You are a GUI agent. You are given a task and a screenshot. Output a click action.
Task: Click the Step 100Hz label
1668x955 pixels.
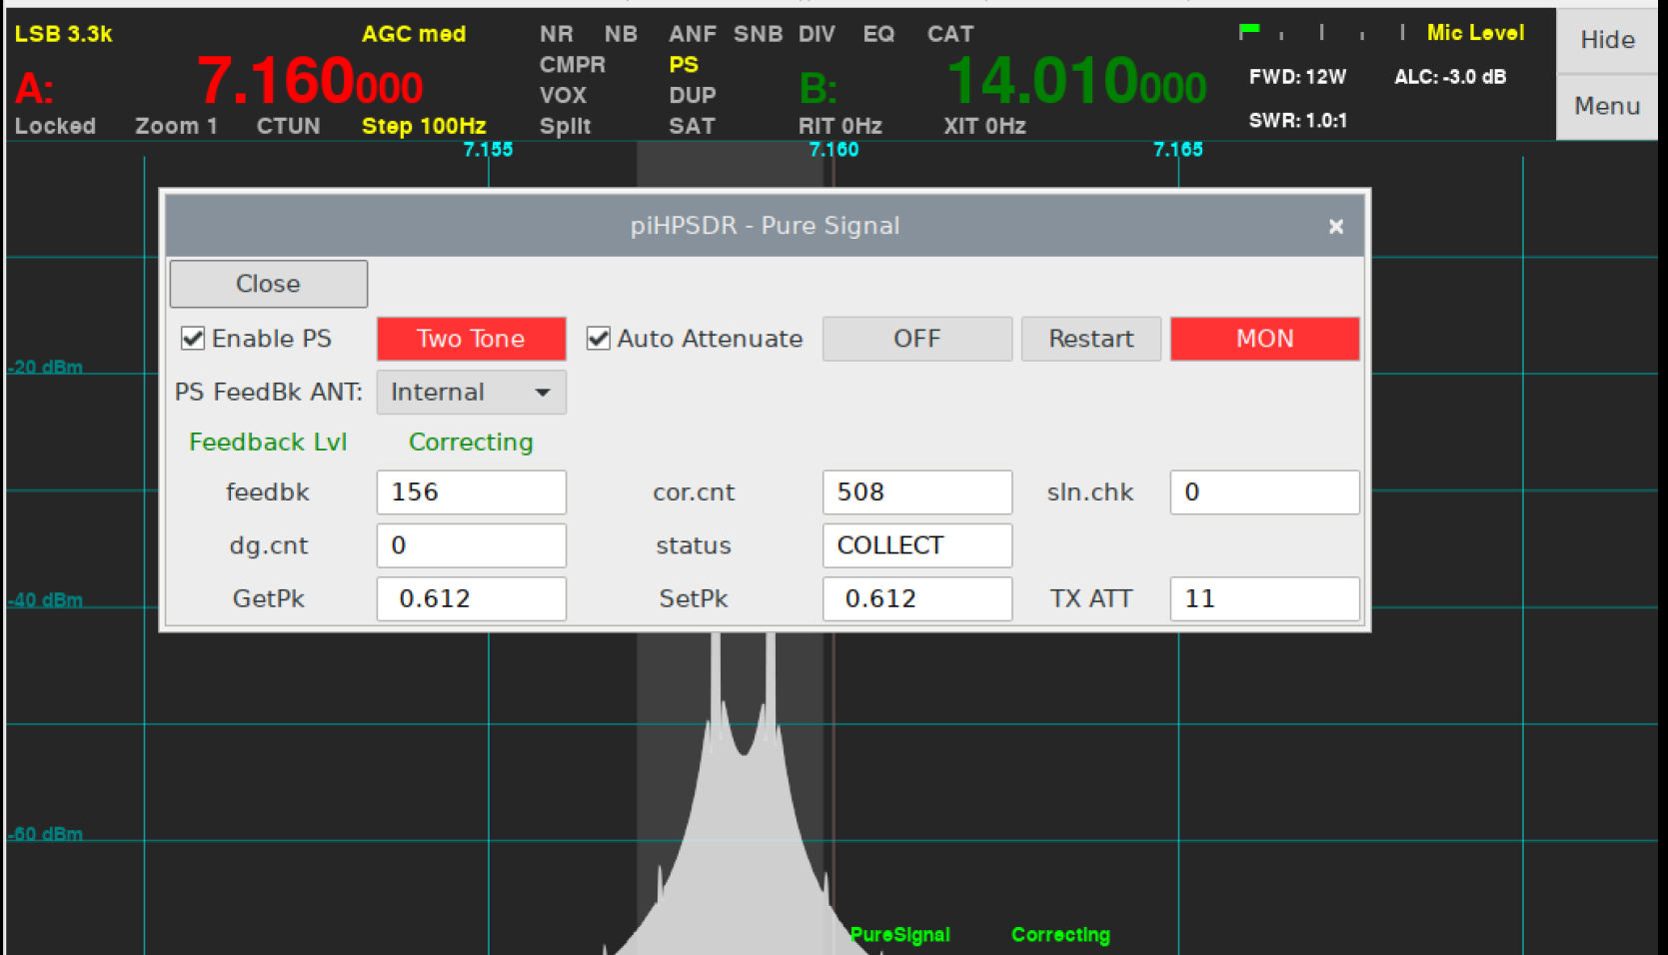424,126
